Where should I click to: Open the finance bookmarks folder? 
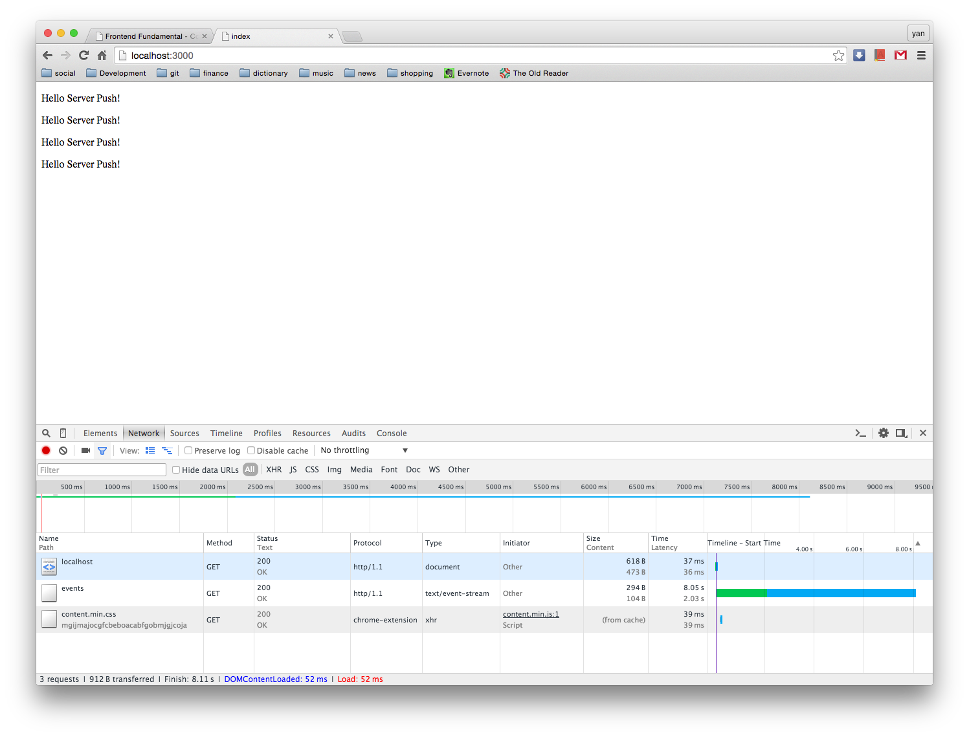[208, 73]
